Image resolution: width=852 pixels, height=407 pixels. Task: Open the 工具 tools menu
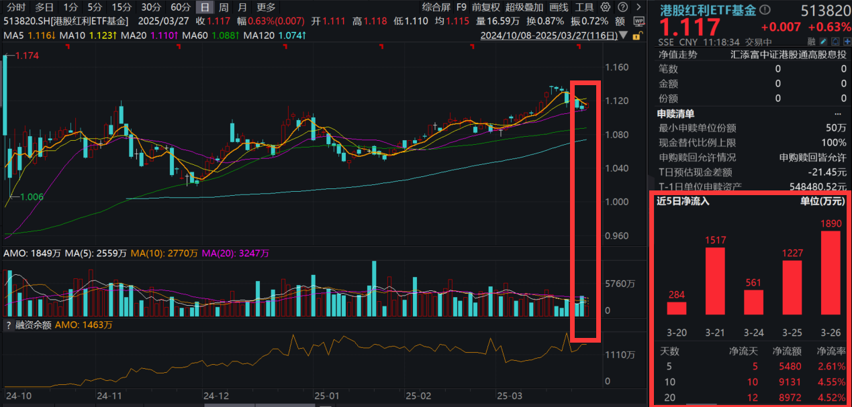coord(583,7)
